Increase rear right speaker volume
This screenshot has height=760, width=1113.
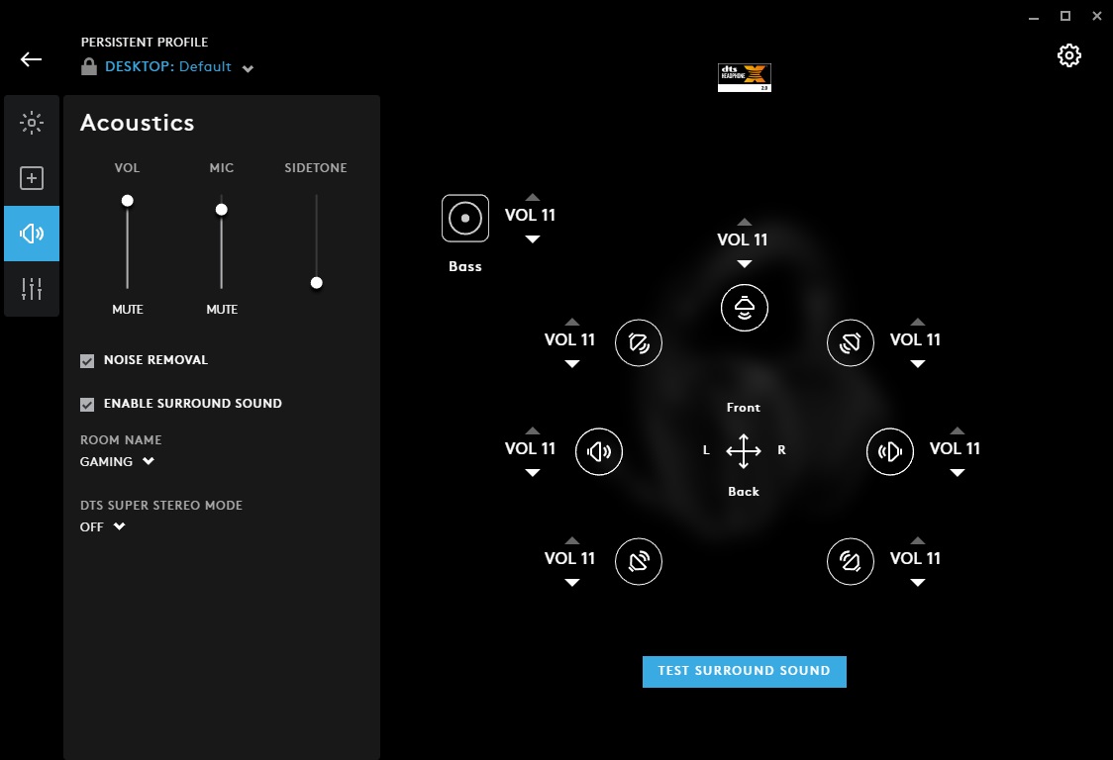(x=918, y=540)
